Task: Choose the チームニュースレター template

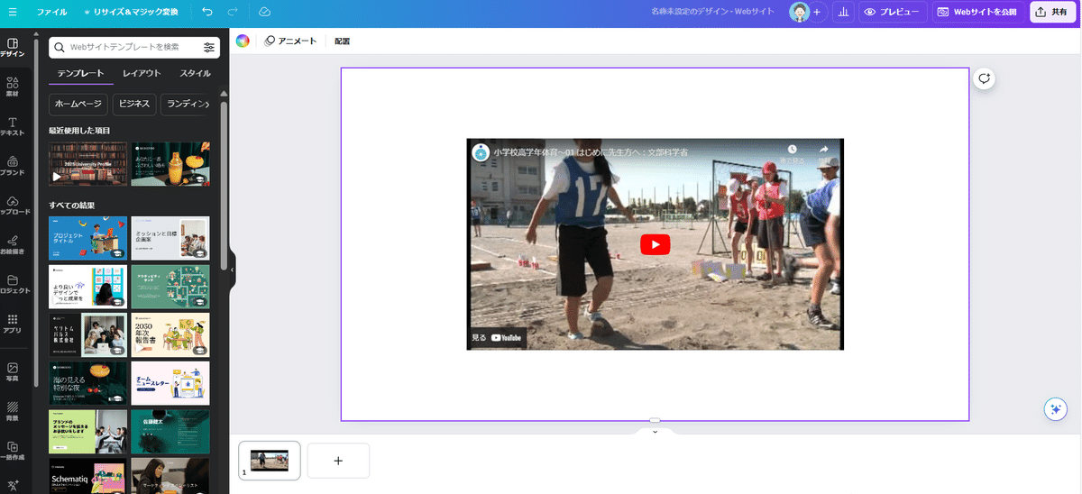Action: click(x=170, y=384)
